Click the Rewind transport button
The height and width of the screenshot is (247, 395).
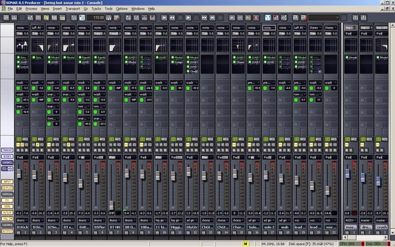[172, 17]
